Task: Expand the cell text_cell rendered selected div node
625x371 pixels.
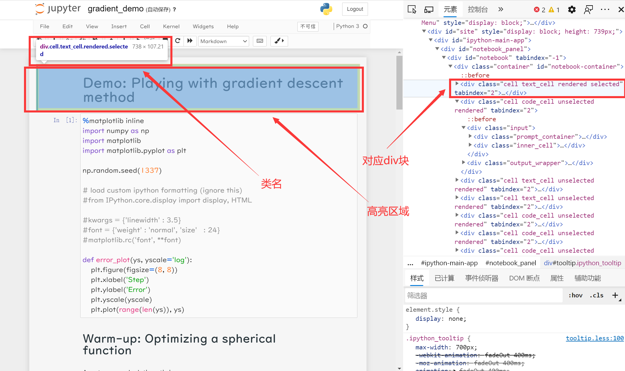Action: (x=457, y=84)
